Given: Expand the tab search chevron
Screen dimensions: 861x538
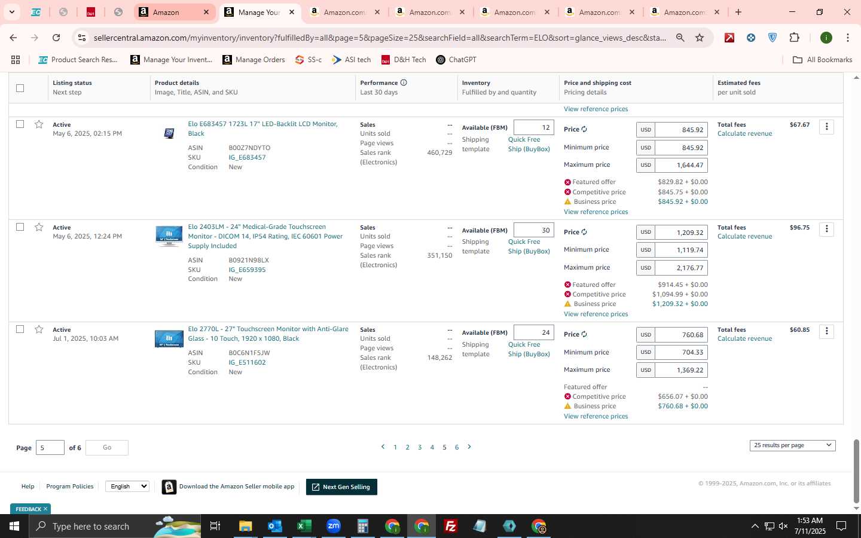Looking at the screenshot, I should click(11, 12).
